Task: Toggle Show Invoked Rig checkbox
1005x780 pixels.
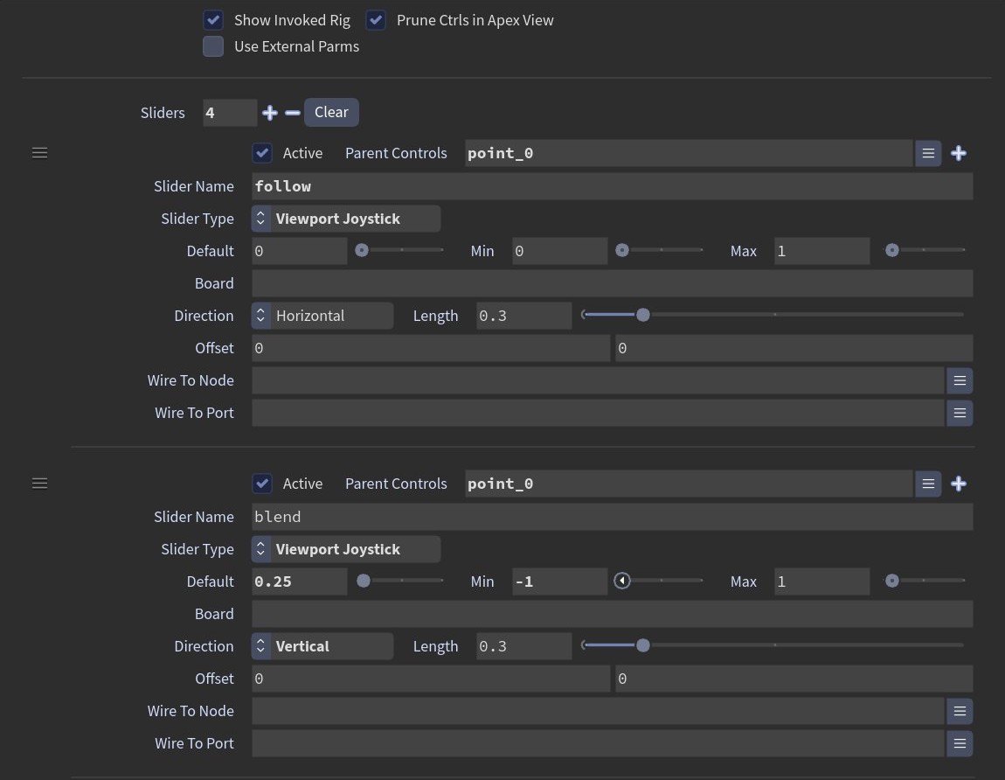Action: coord(213,20)
